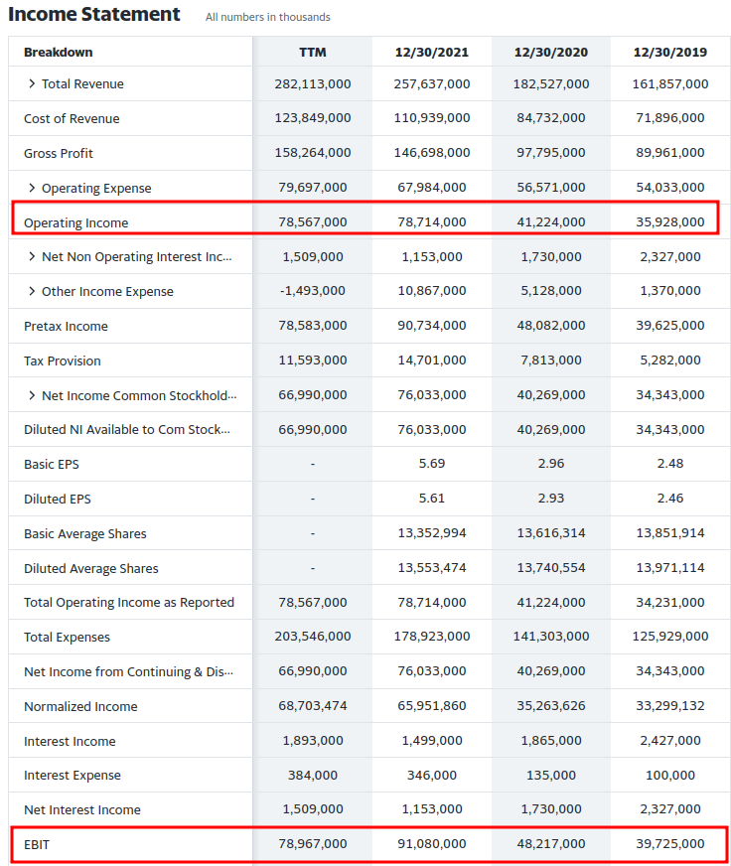
Task: Select the Normalized Income row label
Action: click(x=80, y=706)
